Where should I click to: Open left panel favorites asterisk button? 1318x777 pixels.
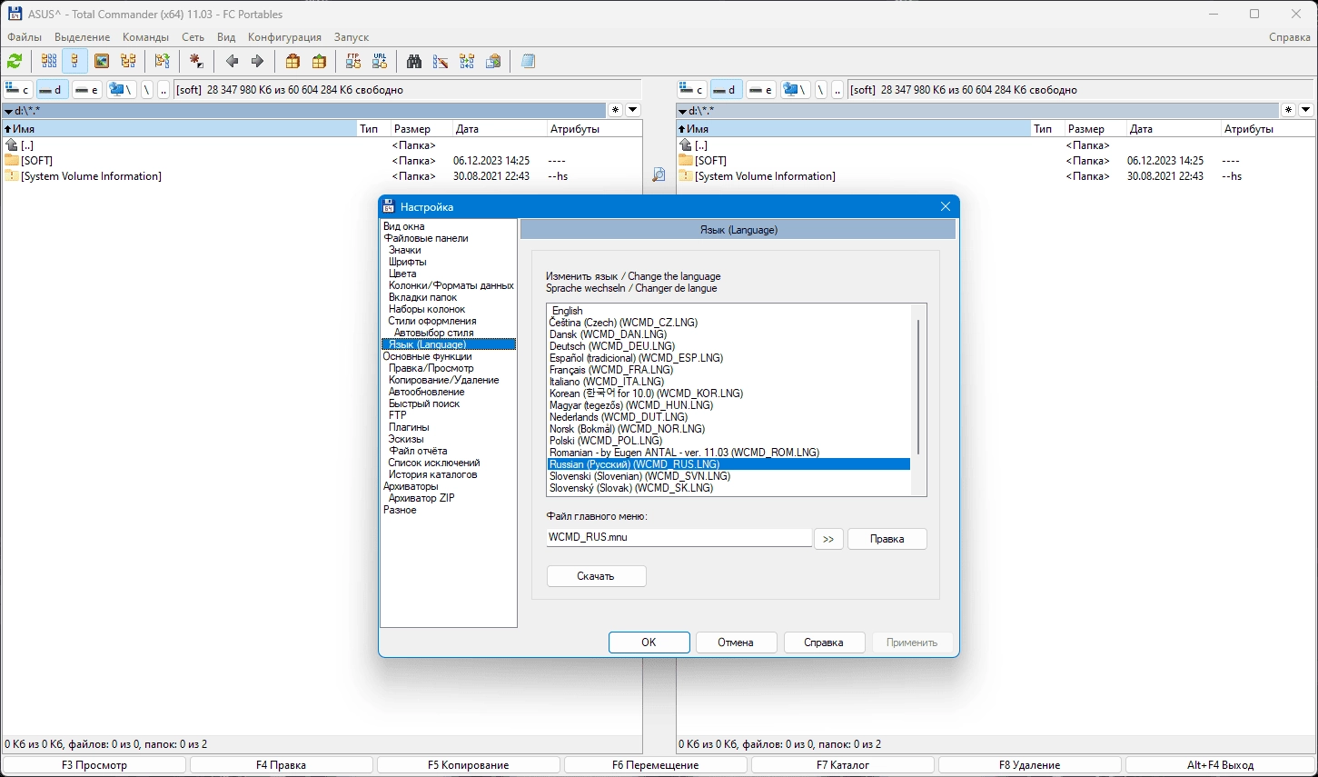(x=615, y=110)
